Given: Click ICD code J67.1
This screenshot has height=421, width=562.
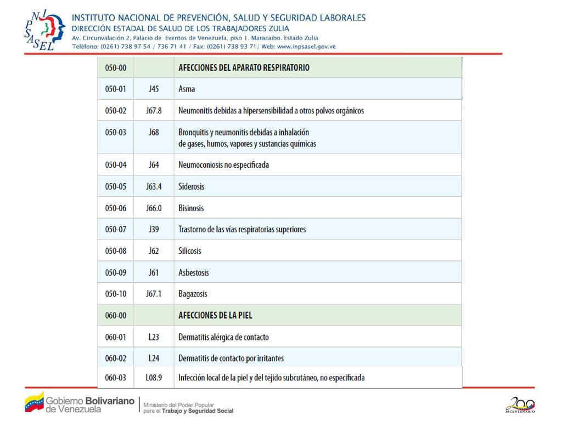Looking at the screenshot, I should 154,294.
